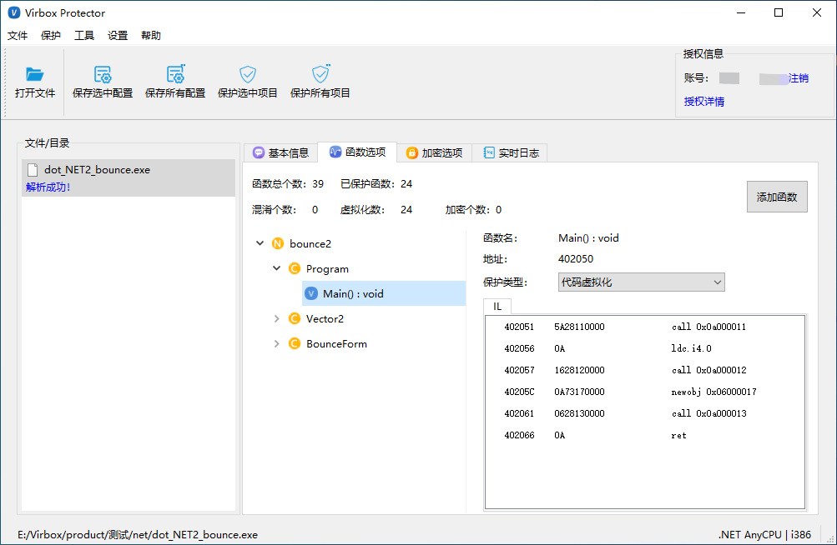Open the 工具 menu

coord(84,36)
